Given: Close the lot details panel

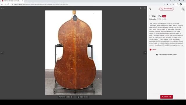Looking at the screenshot, I should coord(183,9).
